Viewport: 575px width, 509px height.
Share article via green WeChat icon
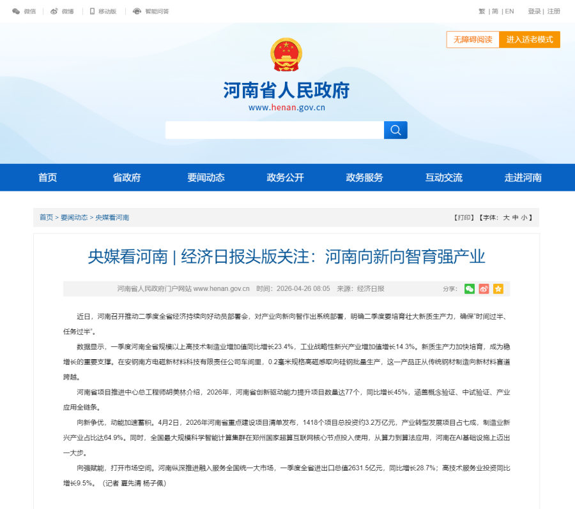470,289
